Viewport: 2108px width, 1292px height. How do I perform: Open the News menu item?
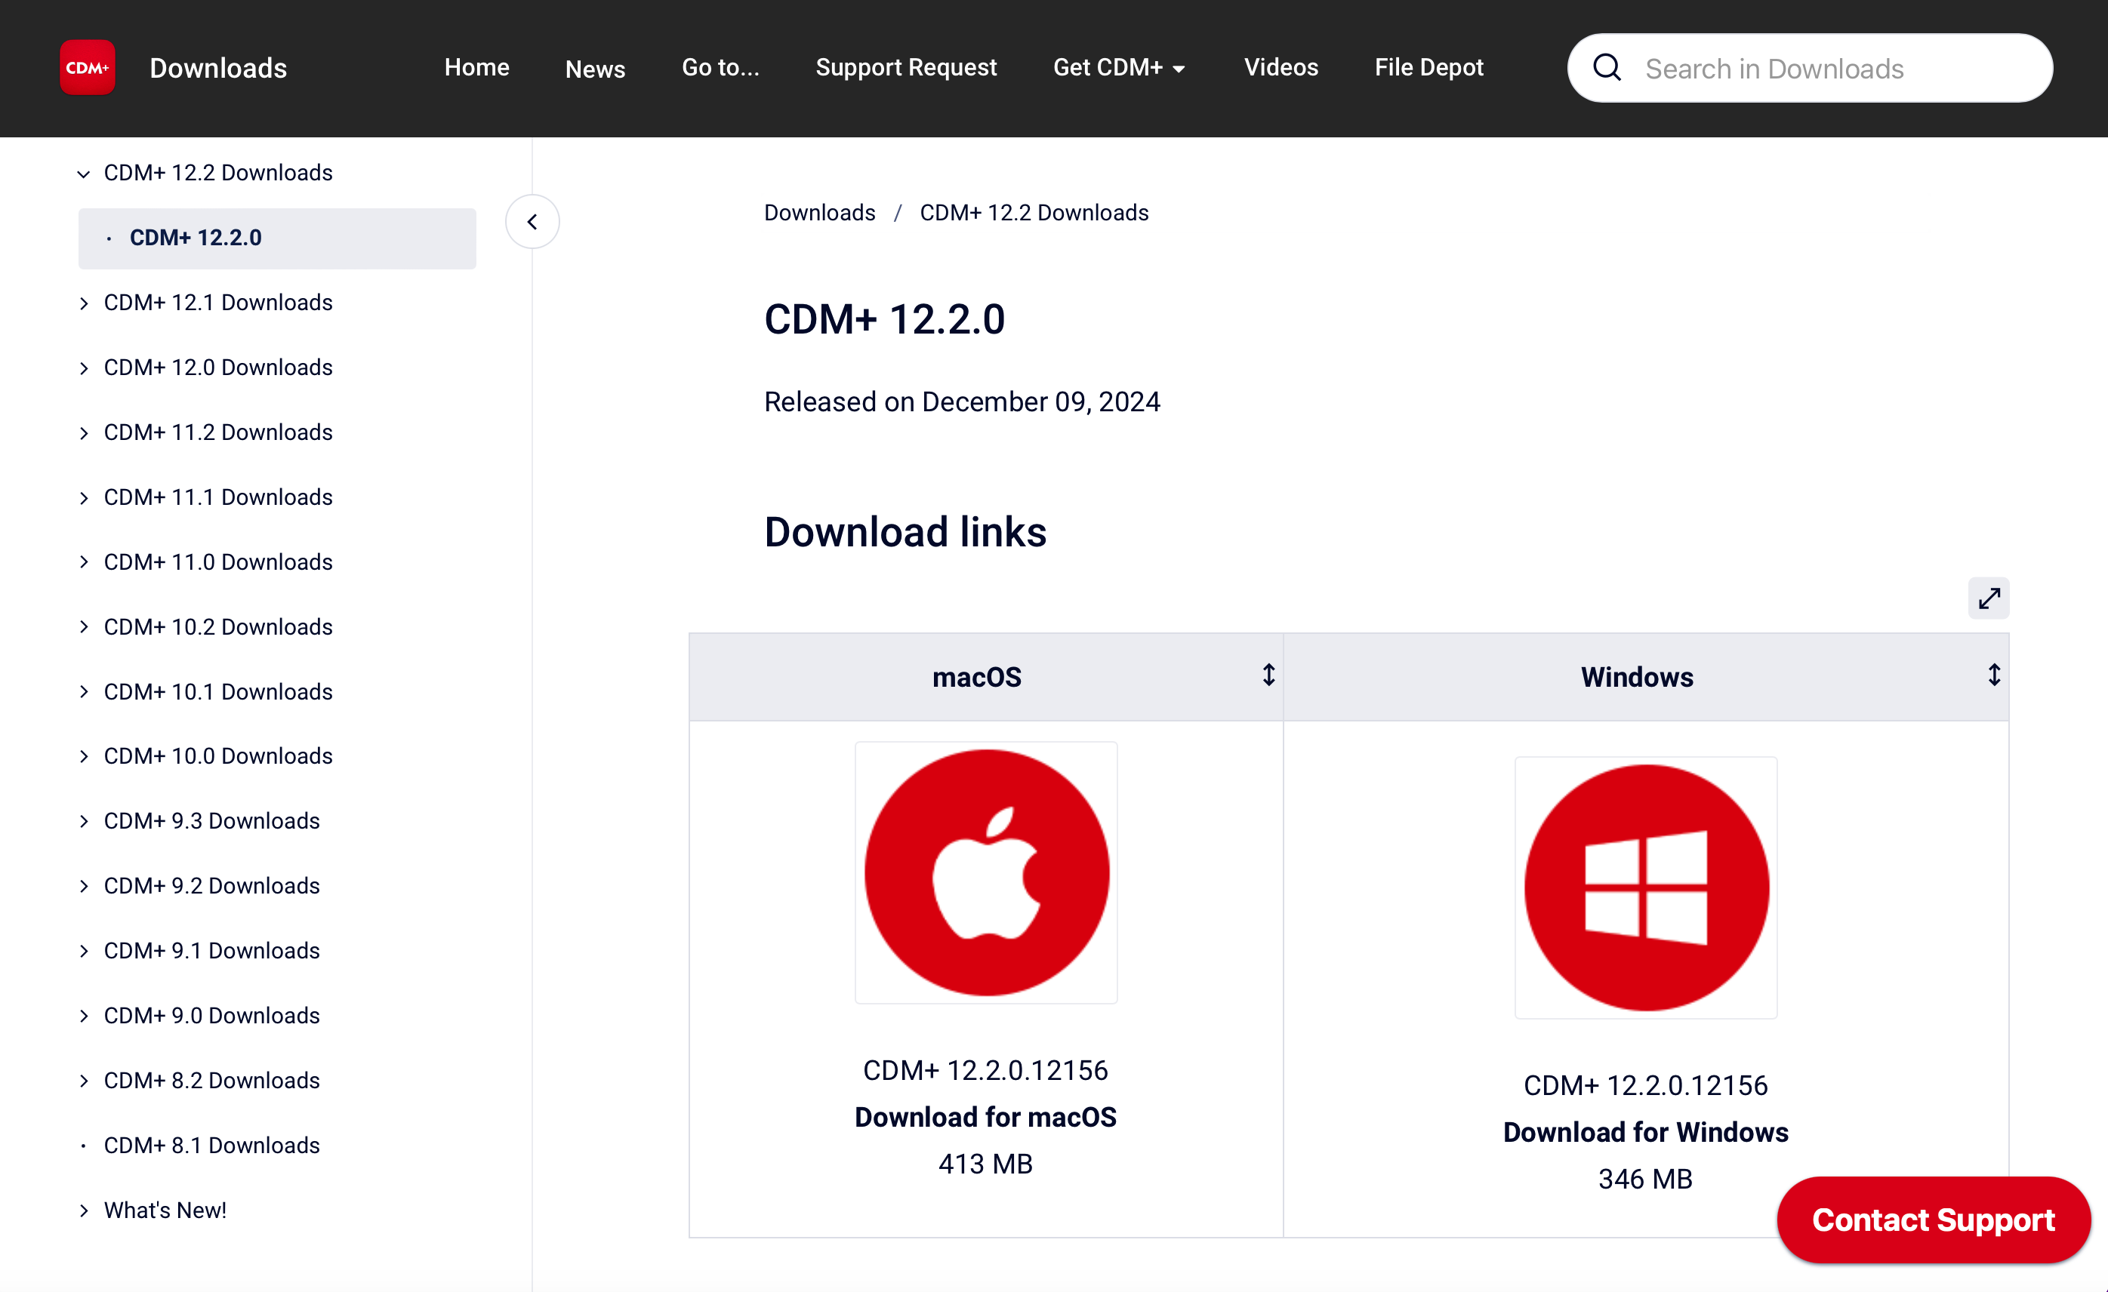pyautogui.click(x=595, y=69)
